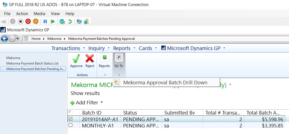The width and height of the screenshot is (289, 134).
Task: Uncheck the 20191014AP-A1 batch checkbox
Action: 70,119
